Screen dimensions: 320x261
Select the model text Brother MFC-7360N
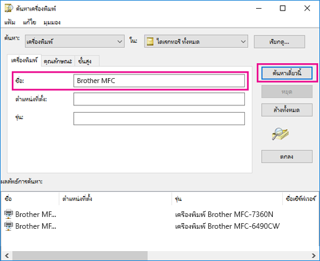coord(224,215)
